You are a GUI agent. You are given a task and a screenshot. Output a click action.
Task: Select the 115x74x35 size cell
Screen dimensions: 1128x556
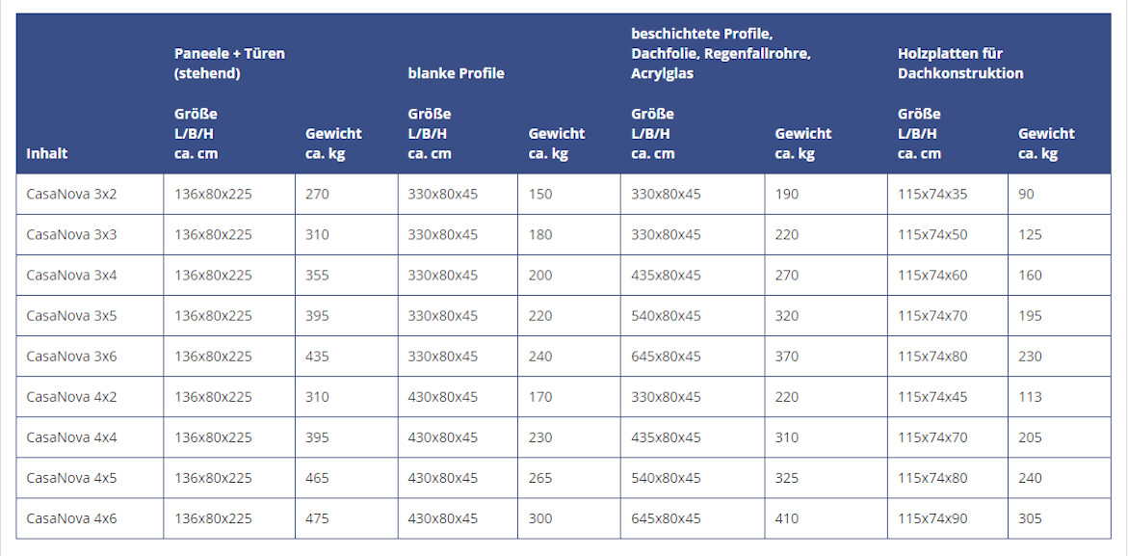coord(933,195)
